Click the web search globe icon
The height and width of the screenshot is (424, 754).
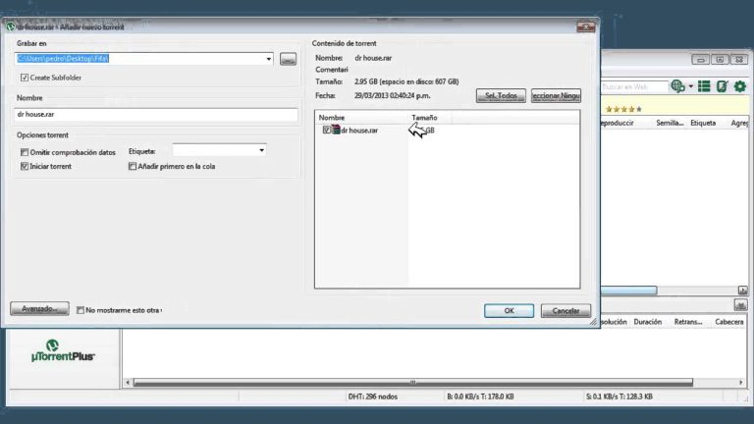[678, 86]
